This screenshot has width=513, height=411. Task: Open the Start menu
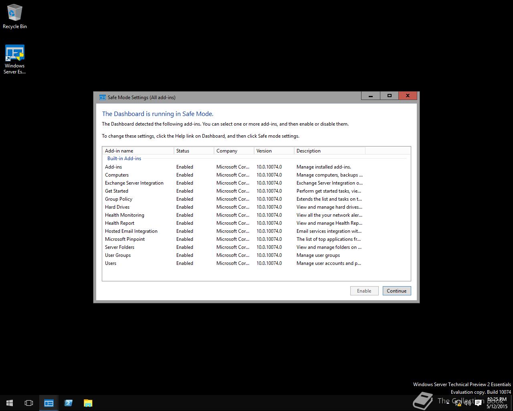[x=10, y=403]
